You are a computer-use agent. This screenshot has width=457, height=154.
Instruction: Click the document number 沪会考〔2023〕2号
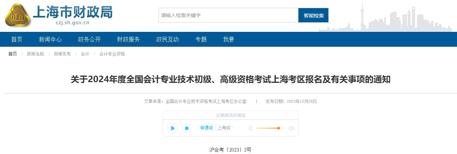click(230, 149)
